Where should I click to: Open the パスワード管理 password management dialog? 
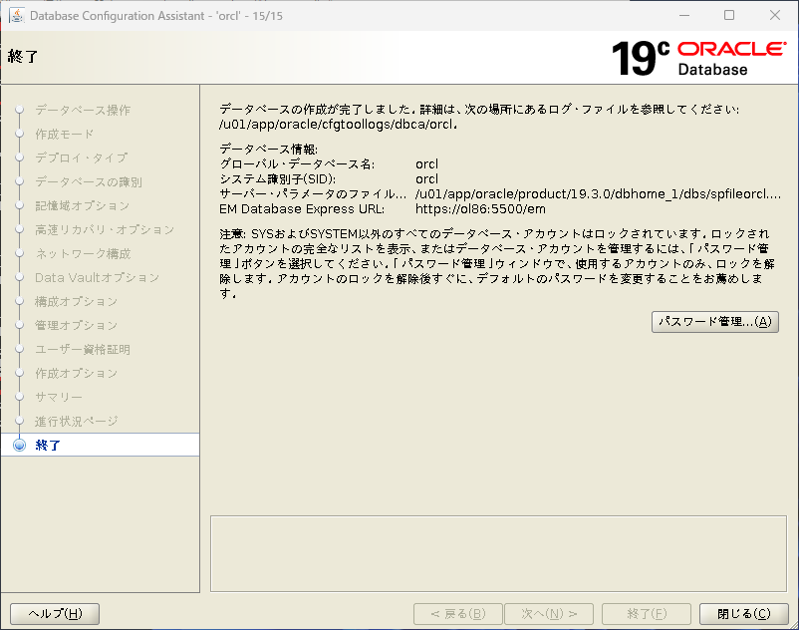[715, 322]
